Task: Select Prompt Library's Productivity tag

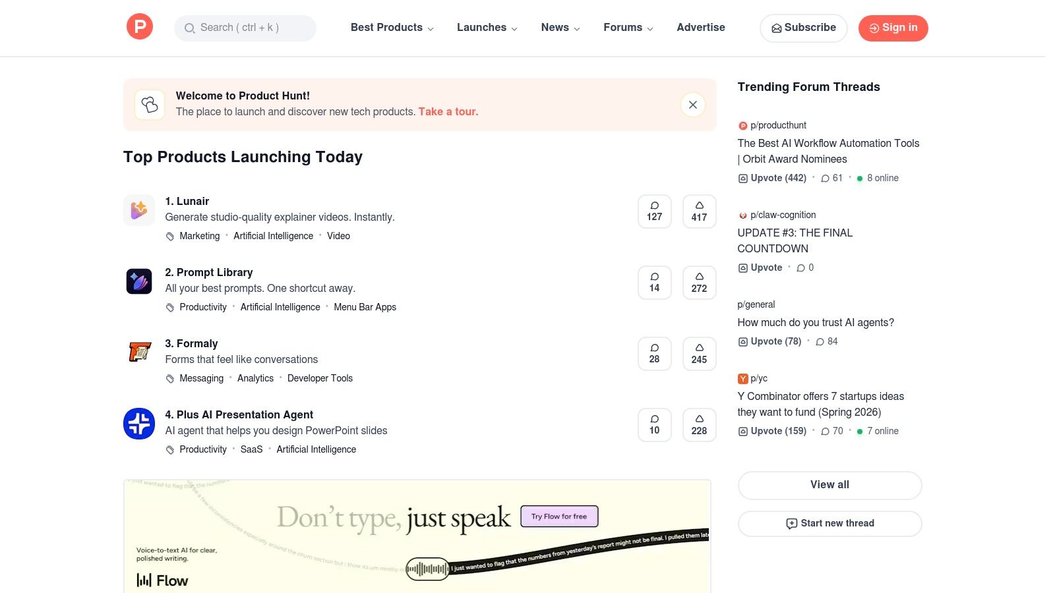Action: click(x=203, y=307)
